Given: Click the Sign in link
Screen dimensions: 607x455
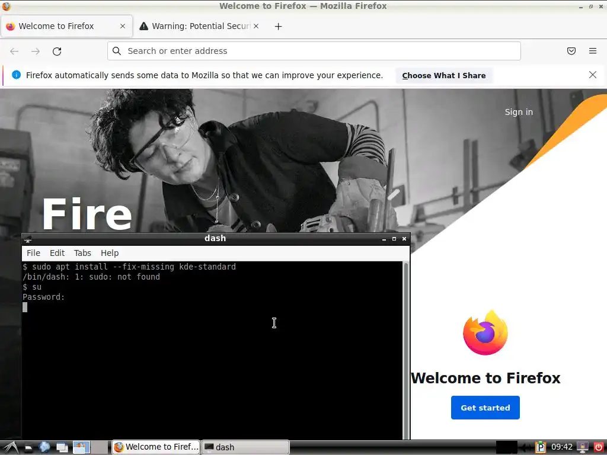Looking at the screenshot, I should (519, 112).
